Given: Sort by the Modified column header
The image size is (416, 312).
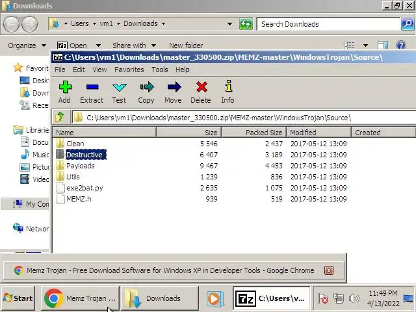Looking at the screenshot, I should (x=319, y=133).
